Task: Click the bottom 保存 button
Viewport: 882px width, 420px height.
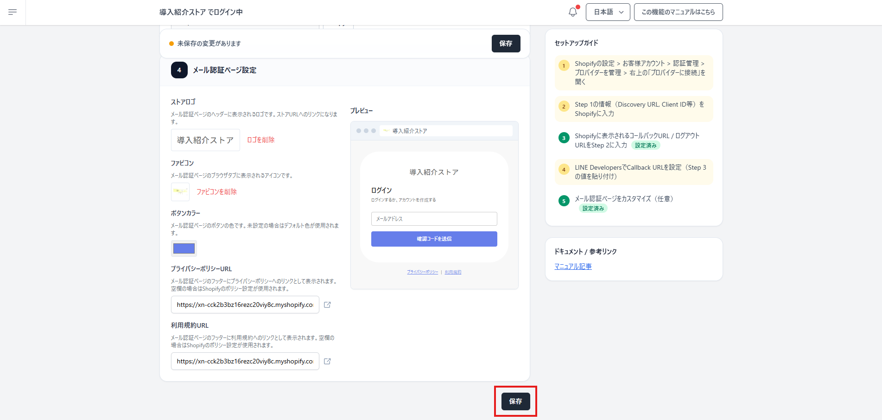Action: [x=515, y=401]
